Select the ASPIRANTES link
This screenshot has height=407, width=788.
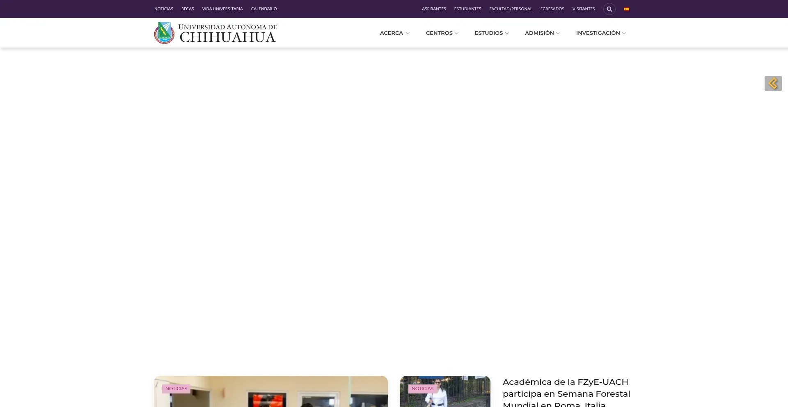pyautogui.click(x=434, y=9)
